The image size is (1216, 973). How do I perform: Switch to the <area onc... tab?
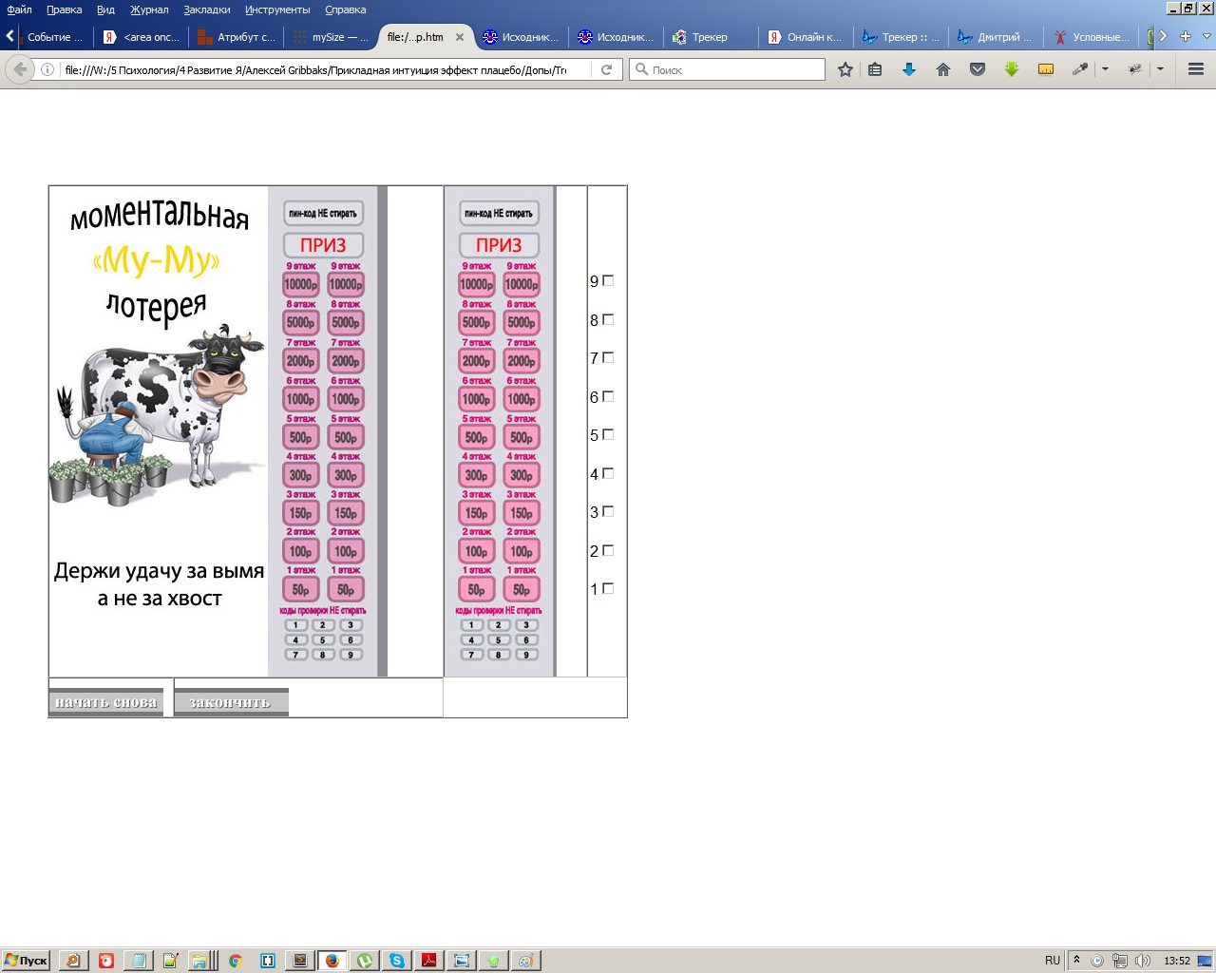[141, 37]
